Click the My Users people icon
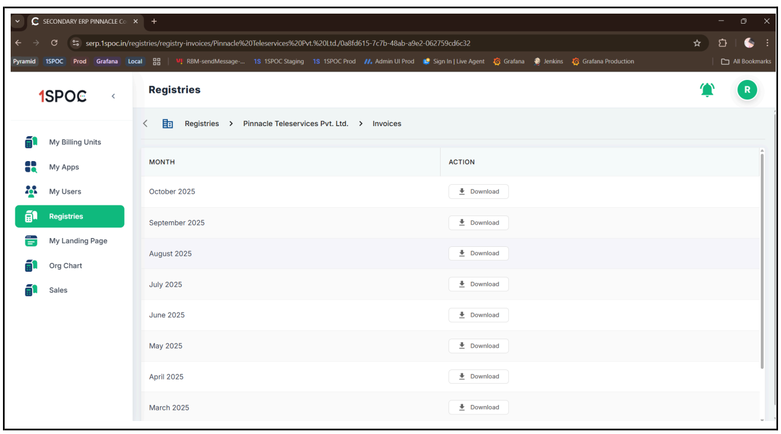Image resolution: width=781 pixels, height=434 pixels. pos(31,191)
